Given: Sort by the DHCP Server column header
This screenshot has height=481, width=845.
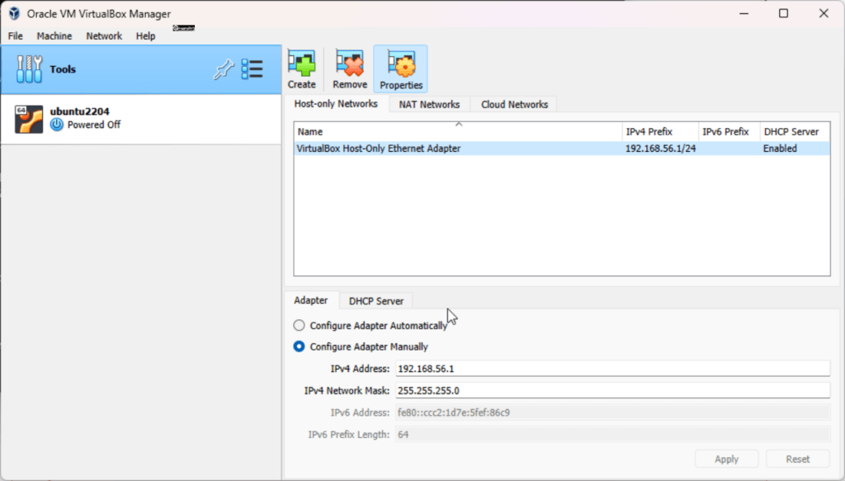Looking at the screenshot, I should tap(795, 131).
